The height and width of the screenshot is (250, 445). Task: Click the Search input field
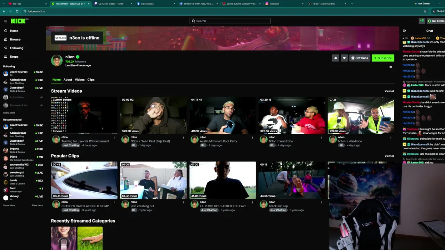pyautogui.click(x=230, y=21)
